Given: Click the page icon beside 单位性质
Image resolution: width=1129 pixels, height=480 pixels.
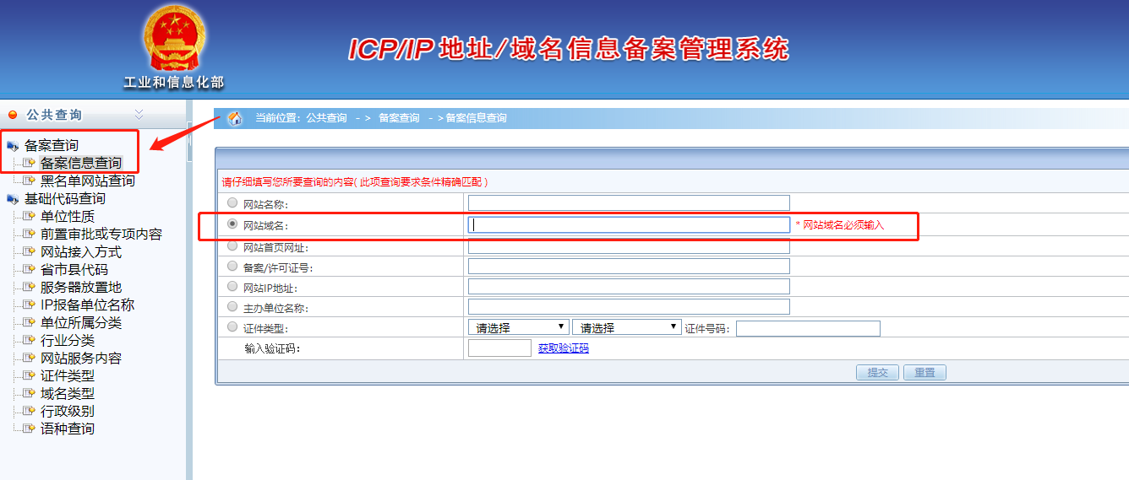Looking at the screenshot, I should tap(30, 217).
